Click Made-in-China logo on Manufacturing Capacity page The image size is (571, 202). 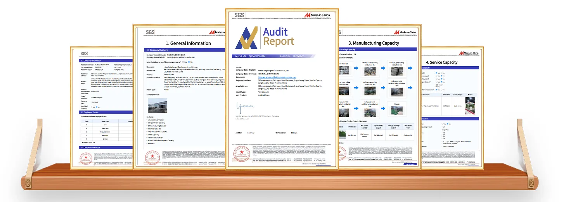coord(404,33)
